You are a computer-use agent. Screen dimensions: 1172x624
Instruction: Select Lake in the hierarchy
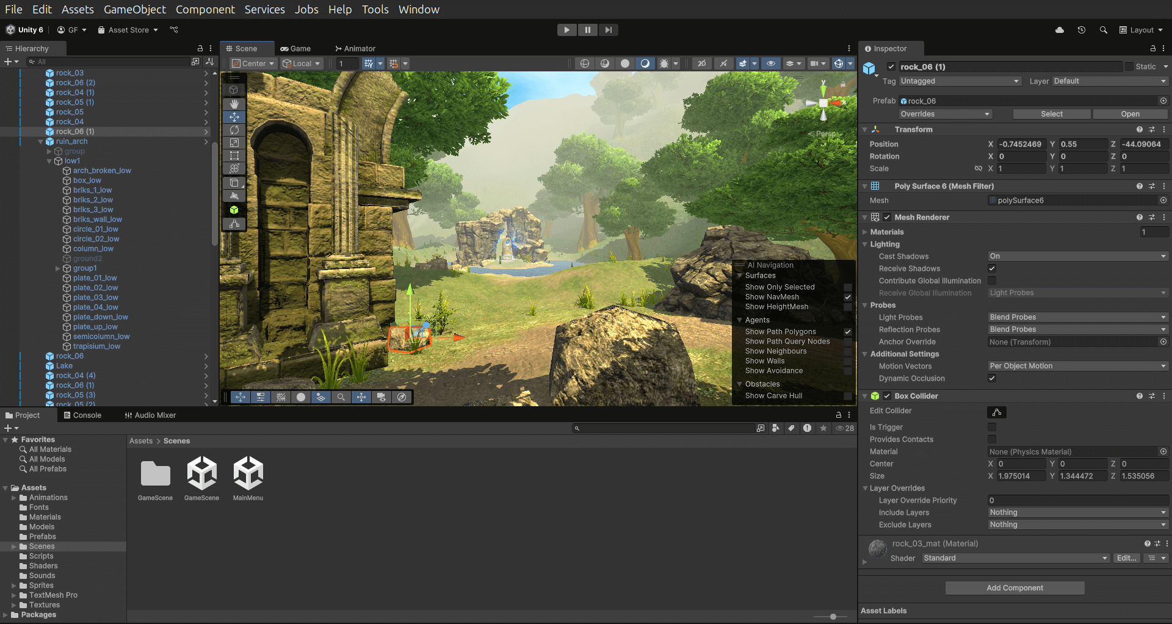coord(64,366)
